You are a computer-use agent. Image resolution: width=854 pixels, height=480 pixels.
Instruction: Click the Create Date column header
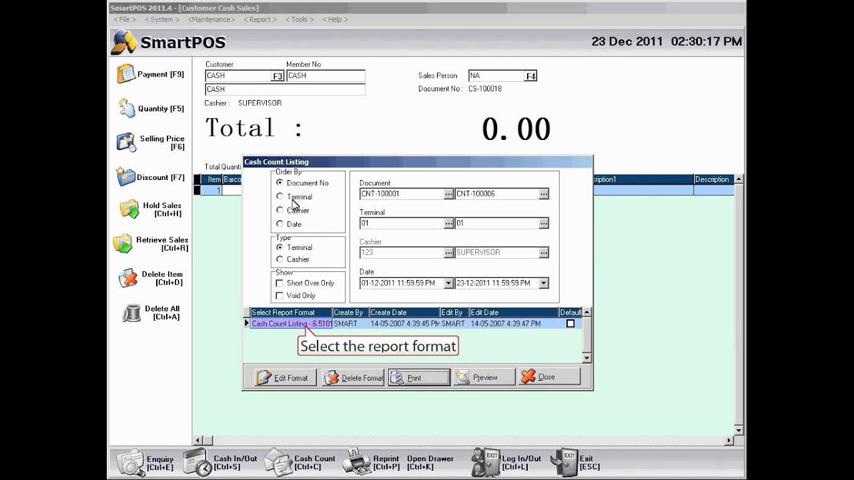coord(404,312)
